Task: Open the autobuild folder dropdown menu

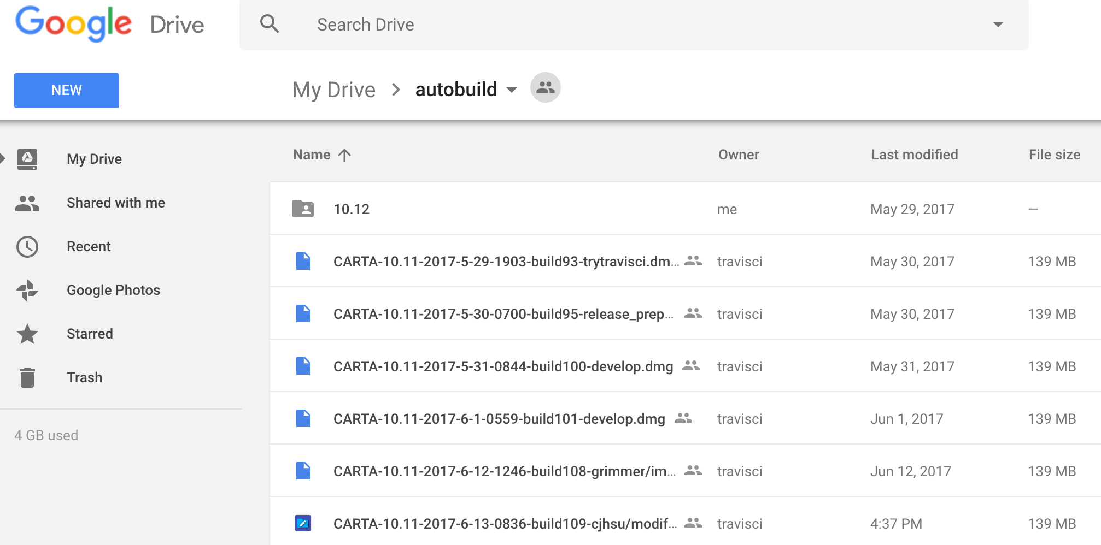Action: [512, 90]
